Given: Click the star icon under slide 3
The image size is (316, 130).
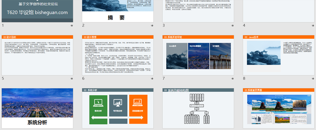Looking at the screenshot, I should point(233,26).
